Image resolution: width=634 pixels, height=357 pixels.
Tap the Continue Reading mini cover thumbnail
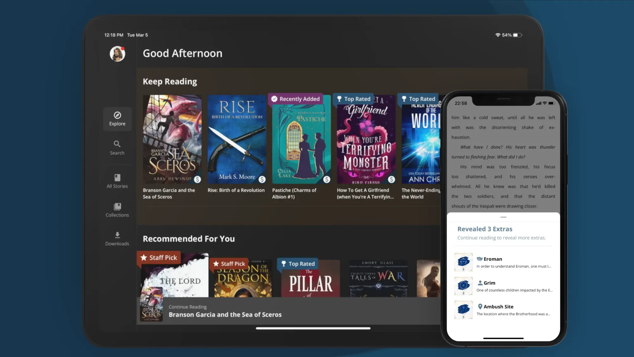152,304
